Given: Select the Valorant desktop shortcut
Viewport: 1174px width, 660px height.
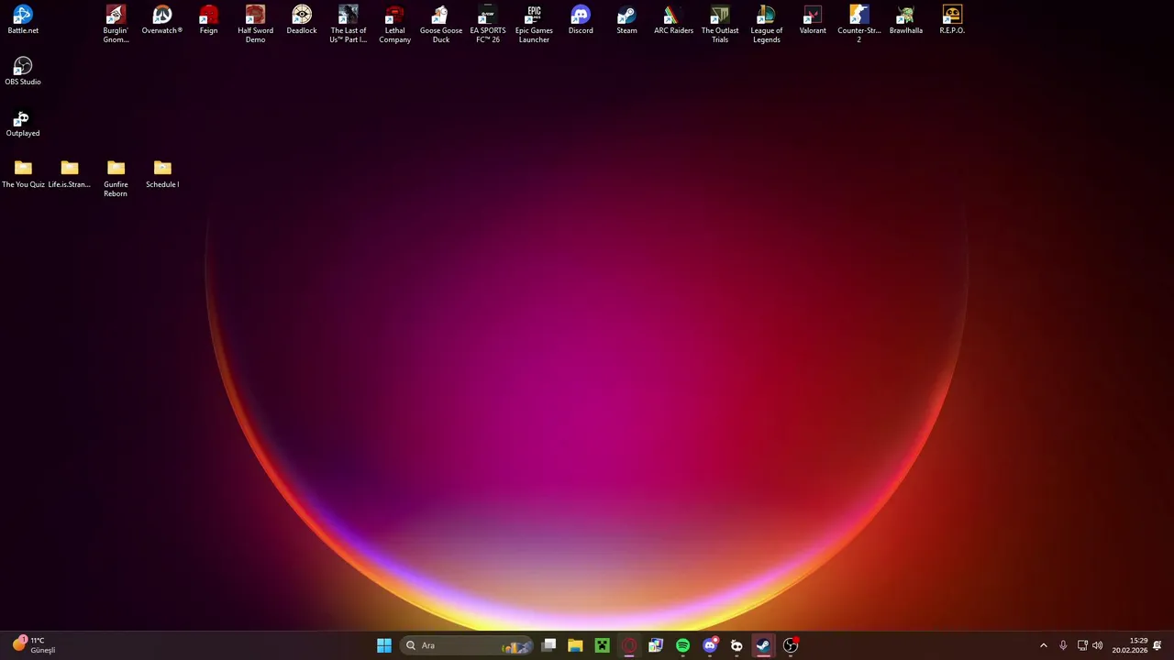Looking at the screenshot, I should click(x=813, y=20).
